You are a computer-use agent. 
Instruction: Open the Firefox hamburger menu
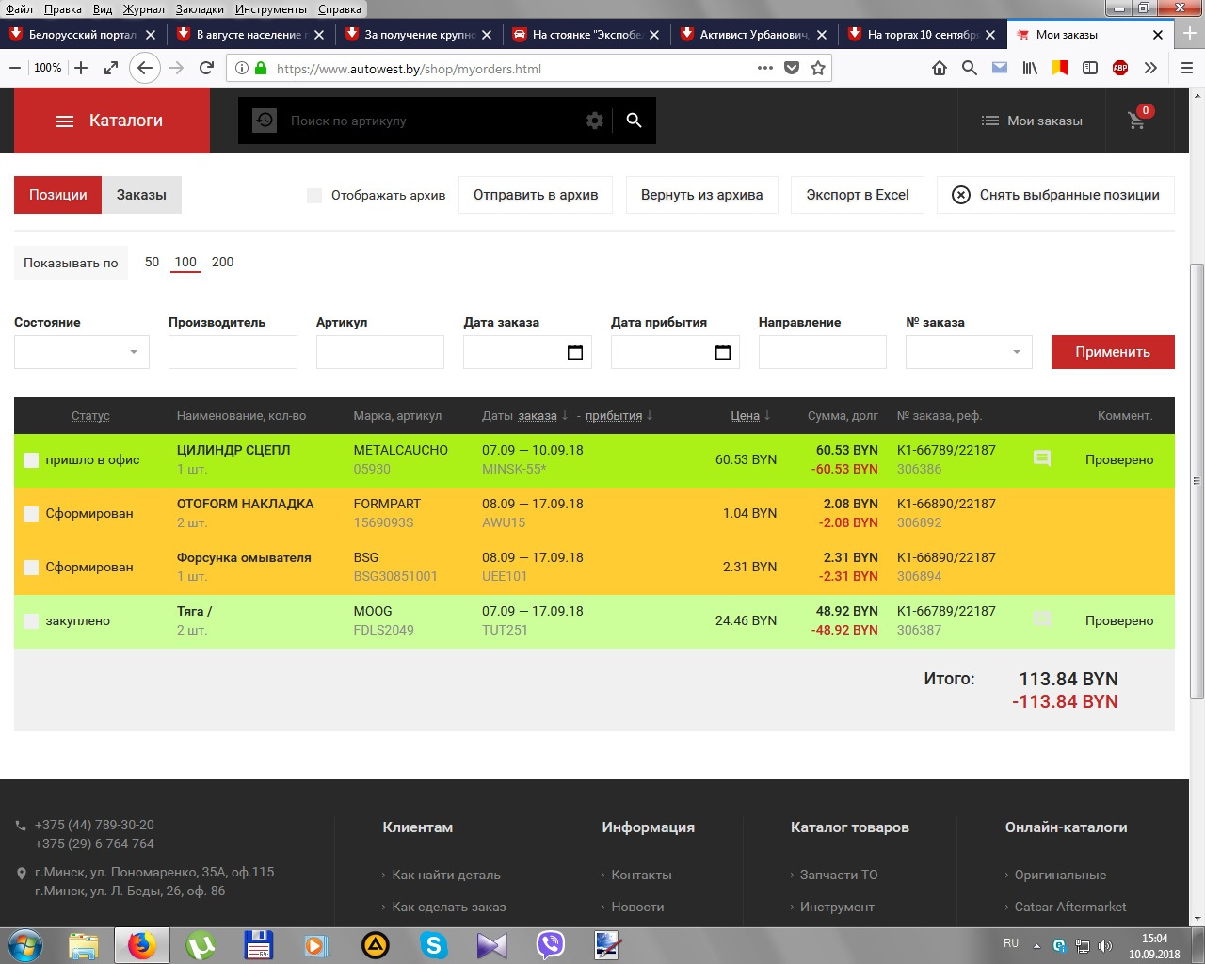tap(1187, 68)
